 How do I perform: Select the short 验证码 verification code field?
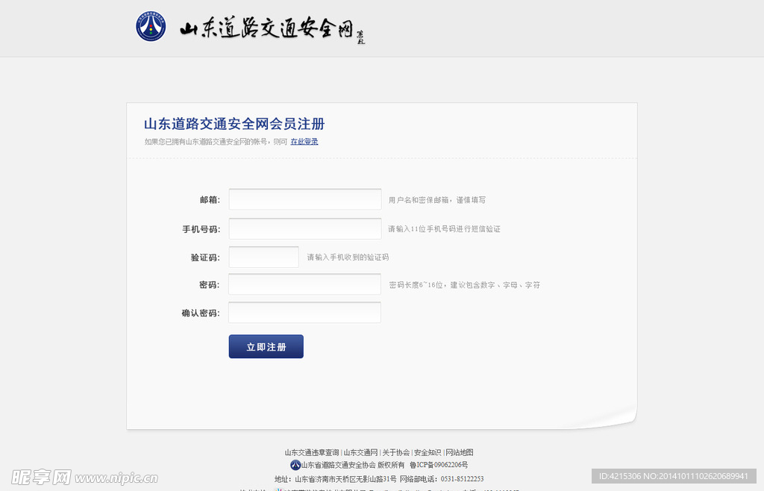point(263,257)
